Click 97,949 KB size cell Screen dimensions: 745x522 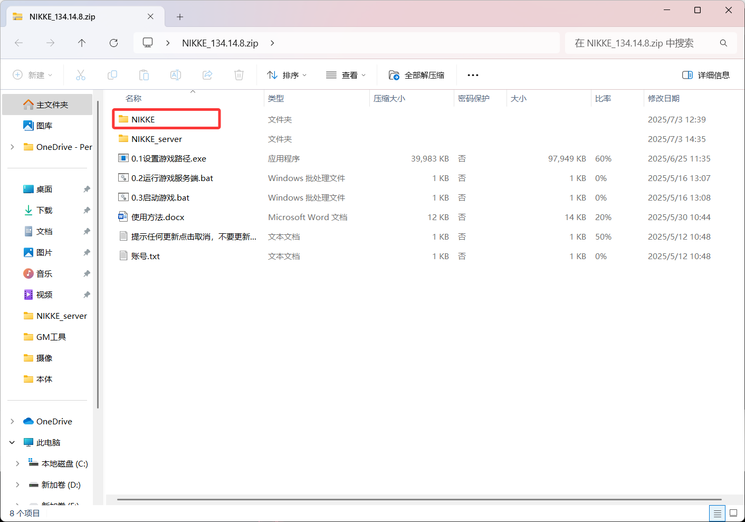click(567, 158)
